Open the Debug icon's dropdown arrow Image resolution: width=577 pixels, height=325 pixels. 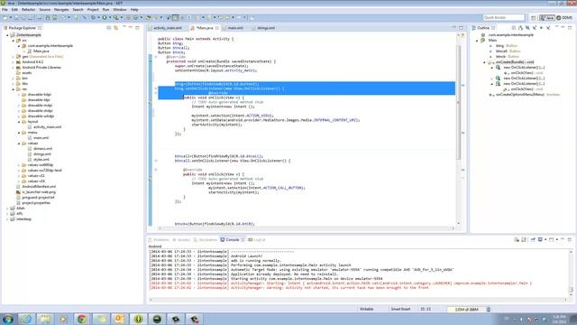pos(98,18)
